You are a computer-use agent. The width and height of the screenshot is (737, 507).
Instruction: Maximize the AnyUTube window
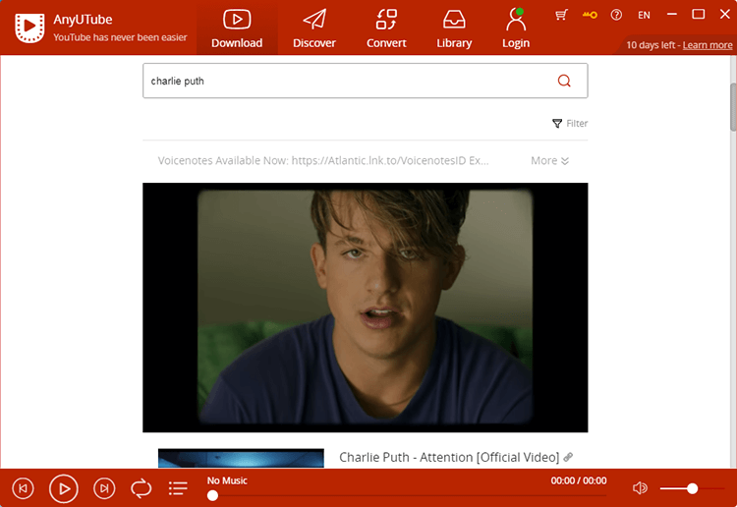click(698, 15)
